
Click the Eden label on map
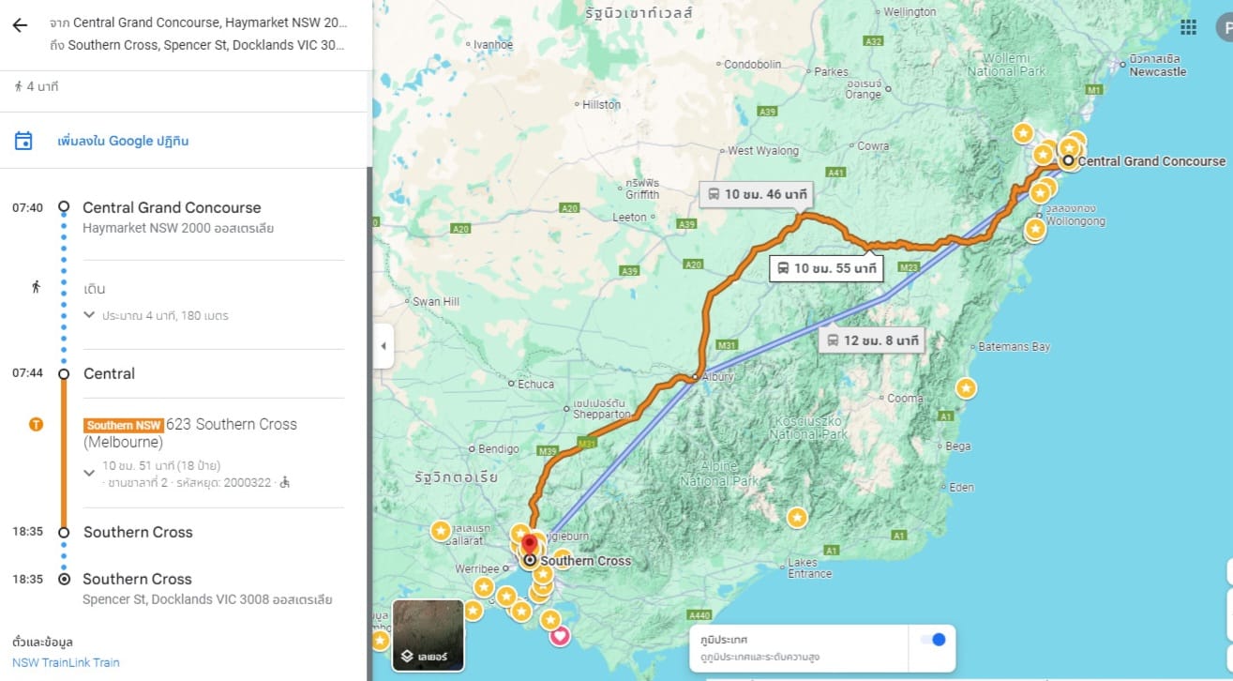[x=962, y=488]
